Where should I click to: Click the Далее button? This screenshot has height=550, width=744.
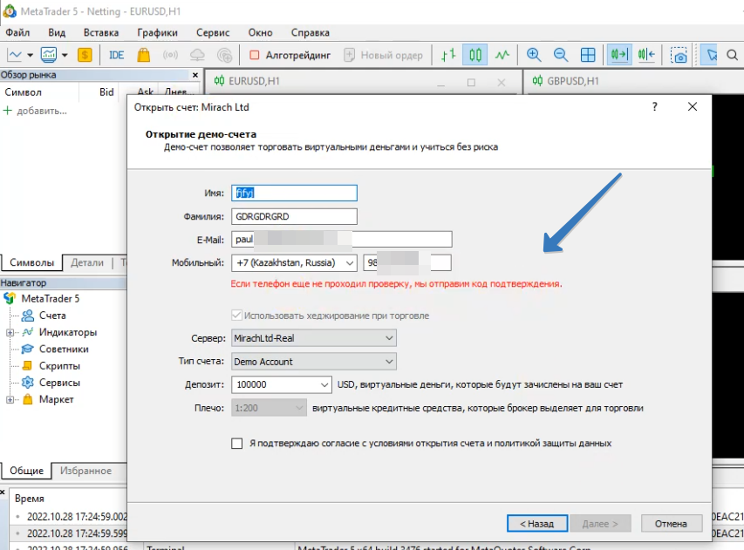(x=600, y=524)
